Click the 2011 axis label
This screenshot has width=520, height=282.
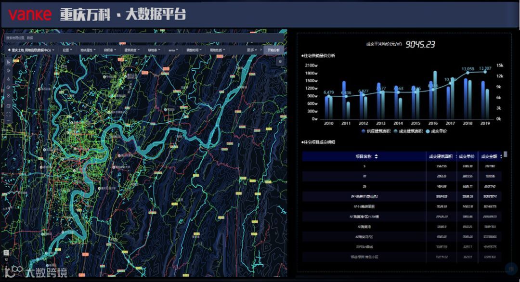coord(346,123)
